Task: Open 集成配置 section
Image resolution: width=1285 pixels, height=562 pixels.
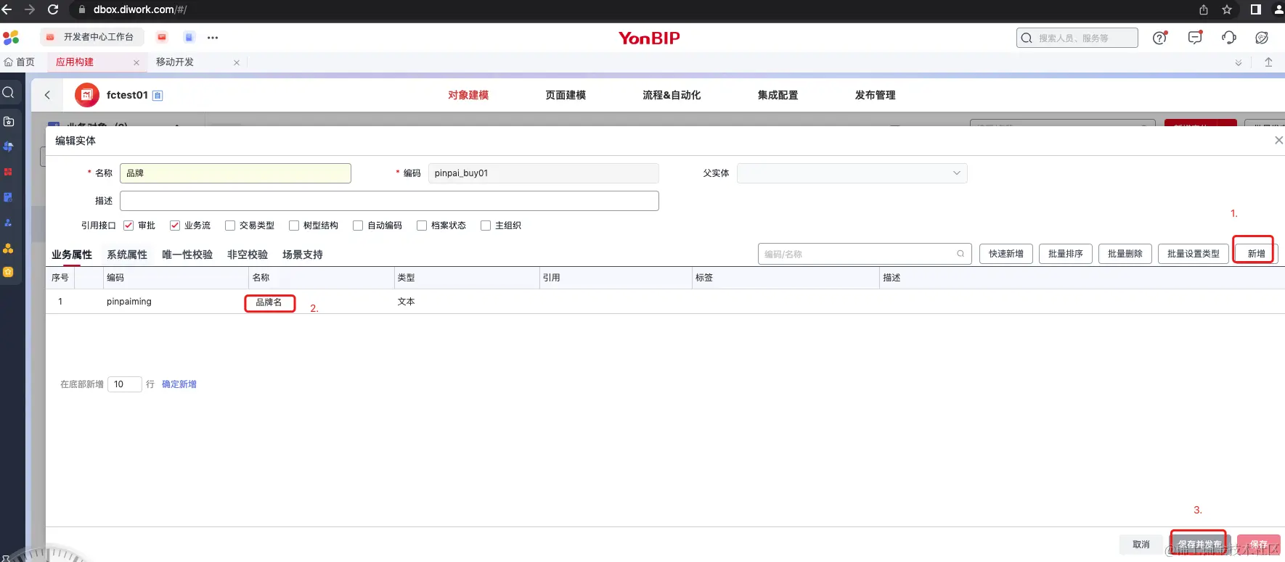Action: point(778,95)
